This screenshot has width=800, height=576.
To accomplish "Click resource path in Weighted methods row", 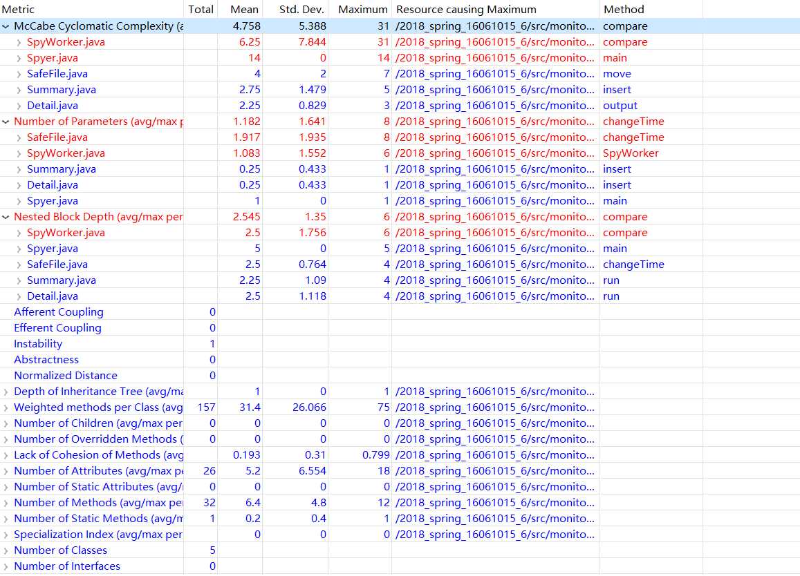I will [x=495, y=407].
